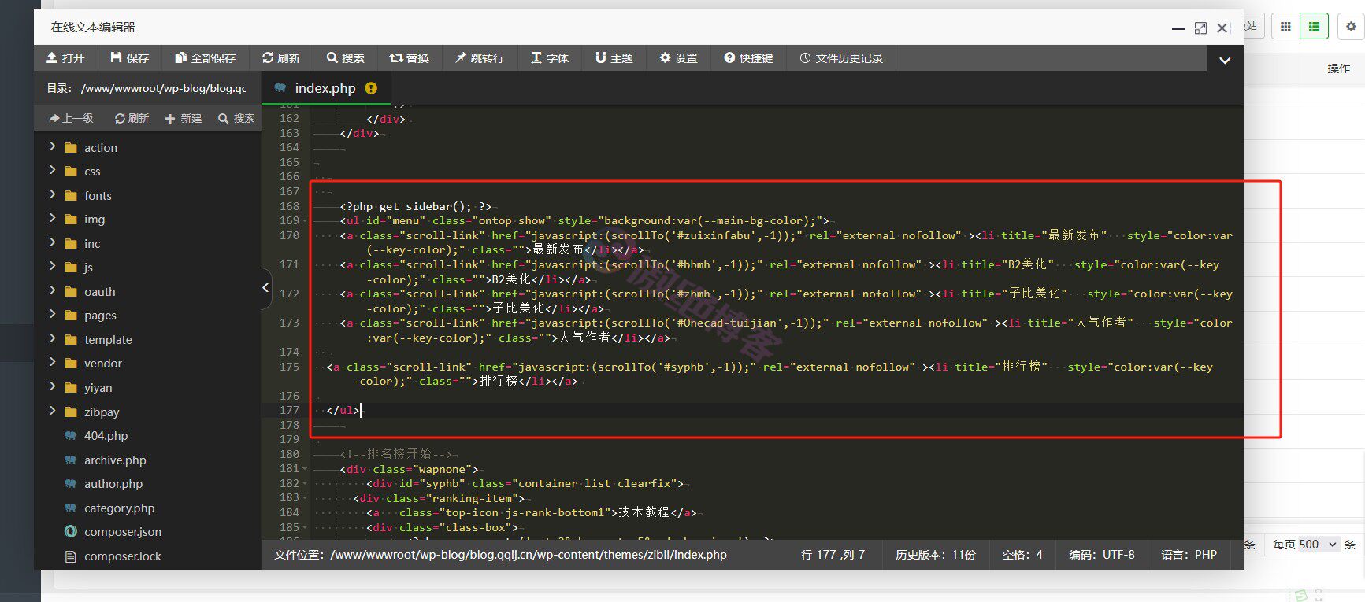The width and height of the screenshot is (1365, 602).
Task: Open the author.php file
Action: tap(113, 483)
